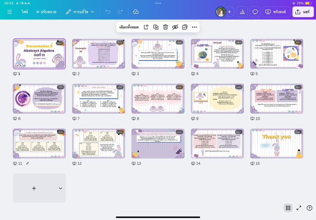Click the undo arrow icon

tap(108, 12)
